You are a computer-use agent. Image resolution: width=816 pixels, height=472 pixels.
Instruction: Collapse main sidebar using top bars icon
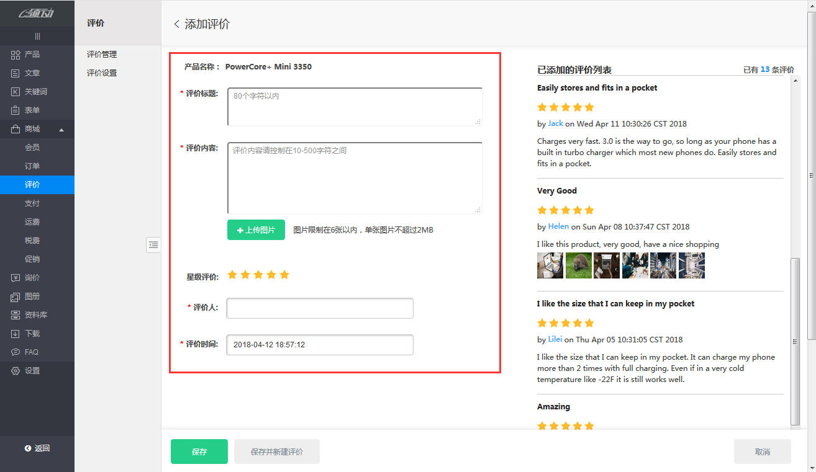pyautogui.click(x=37, y=37)
